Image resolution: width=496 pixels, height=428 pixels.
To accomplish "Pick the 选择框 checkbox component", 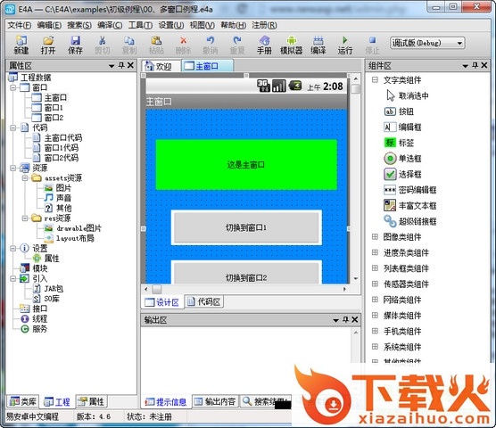I will point(390,174).
